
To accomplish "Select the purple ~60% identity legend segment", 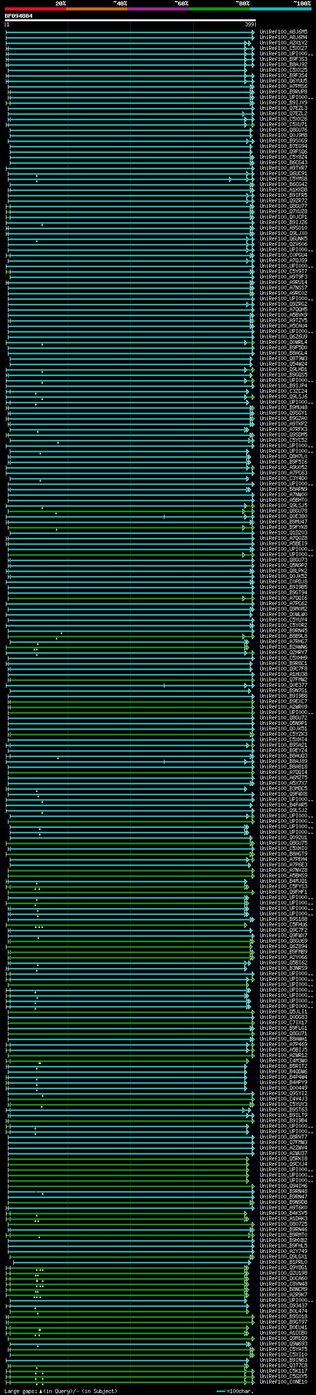I will (158, 9).
